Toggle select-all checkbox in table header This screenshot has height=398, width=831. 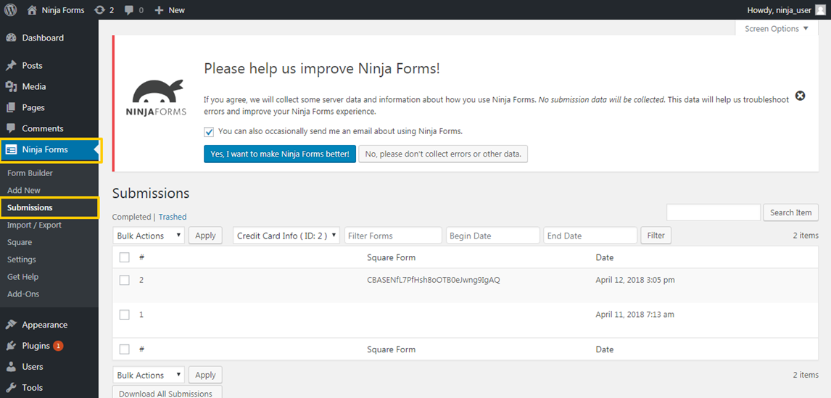125,257
